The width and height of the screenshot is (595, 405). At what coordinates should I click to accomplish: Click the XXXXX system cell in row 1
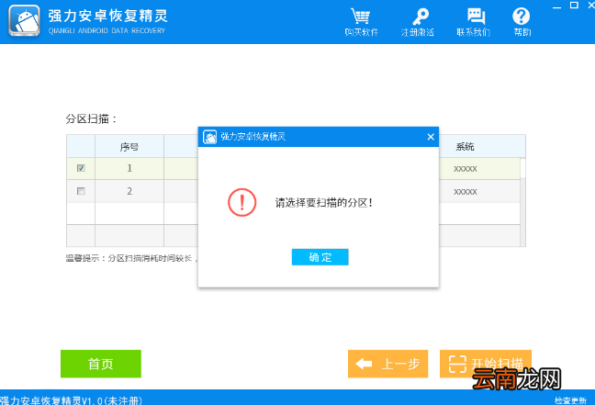(x=466, y=169)
